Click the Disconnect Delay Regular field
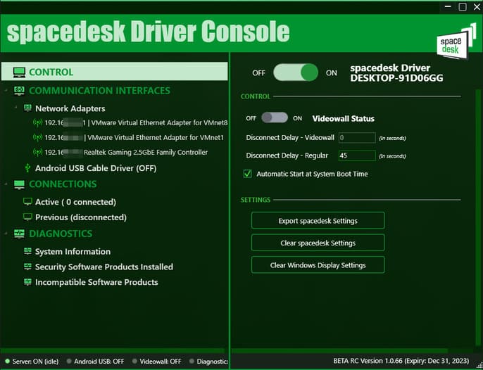This screenshot has width=483, height=370. [357, 155]
